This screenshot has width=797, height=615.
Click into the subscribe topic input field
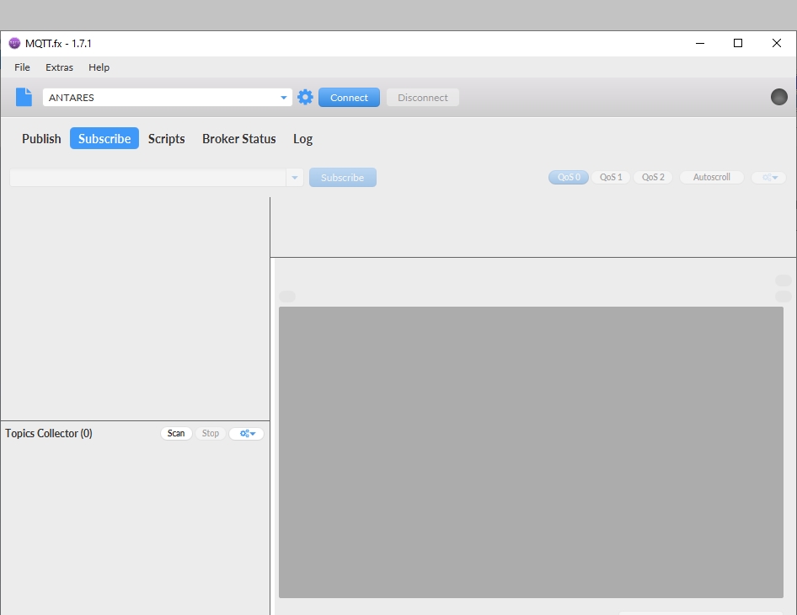click(147, 178)
